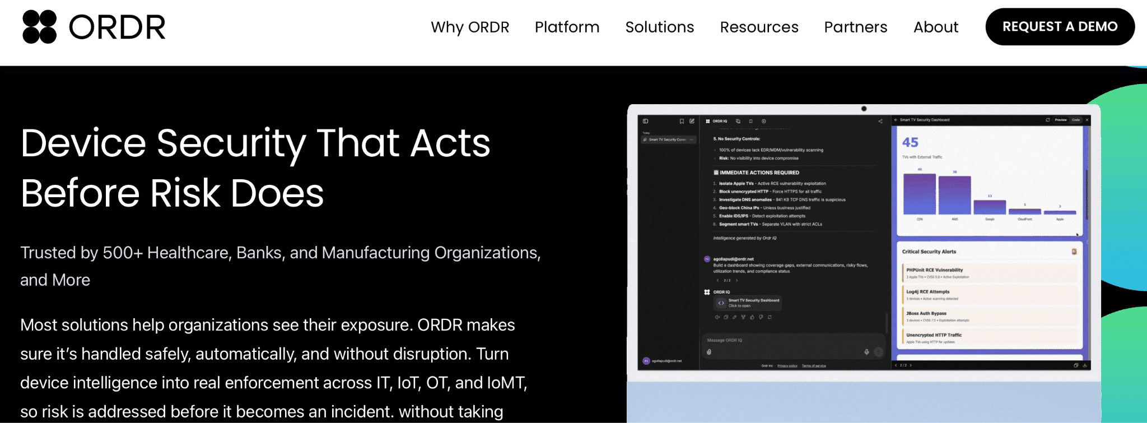Click the code brackets icon on artifact card

point(721,303)
